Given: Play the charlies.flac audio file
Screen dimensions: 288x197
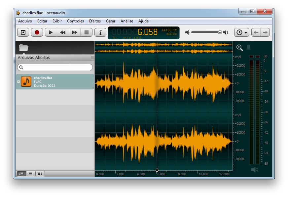Looking at the screenshot, I should tap(50, 32).
